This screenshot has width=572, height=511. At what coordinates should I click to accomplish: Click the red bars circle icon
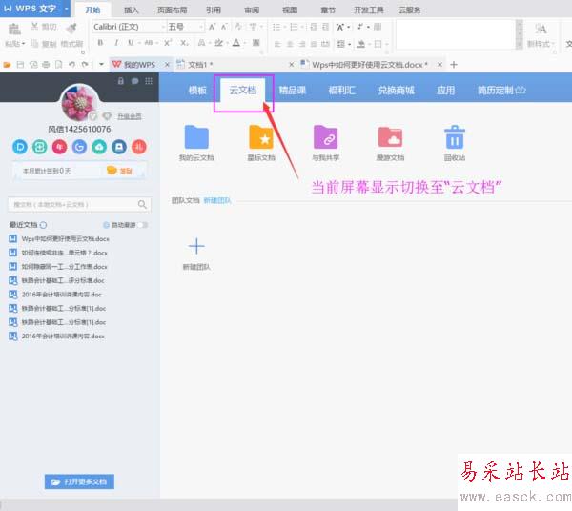(x=139, y=147)
